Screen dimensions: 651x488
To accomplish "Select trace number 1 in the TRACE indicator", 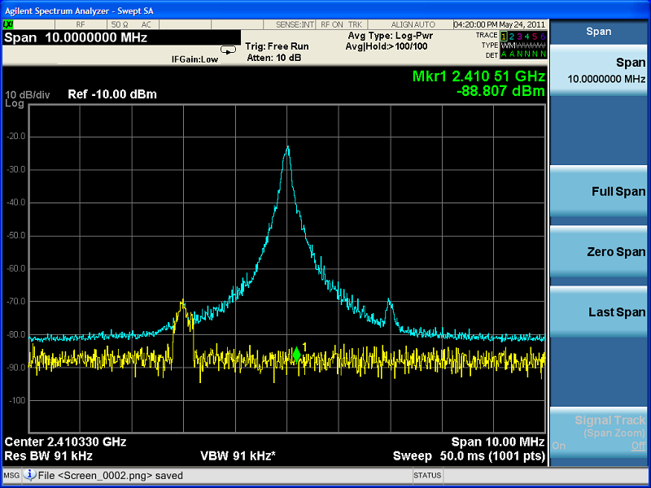I will 505,36.
